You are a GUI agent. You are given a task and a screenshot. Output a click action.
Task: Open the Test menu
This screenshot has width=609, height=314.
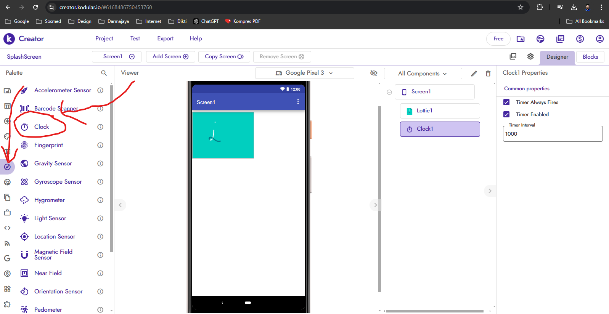click(x=135, y=38)
